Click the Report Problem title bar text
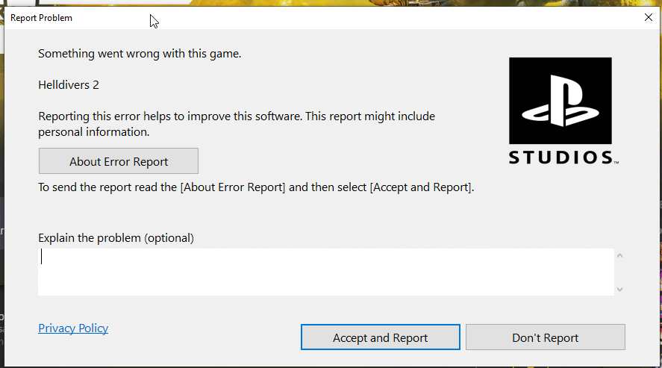 (42, 17)
